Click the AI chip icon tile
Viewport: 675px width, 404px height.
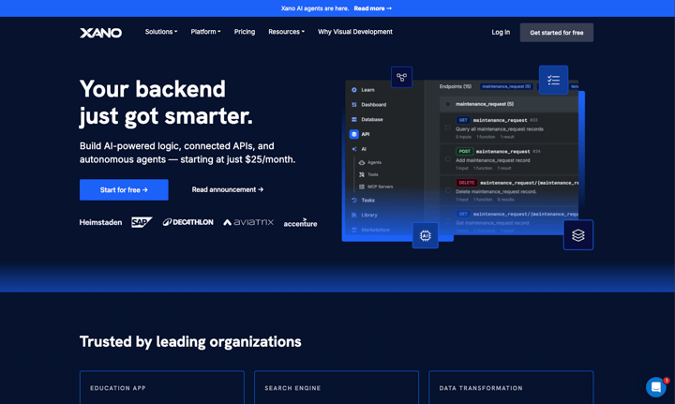[x=425, y=235]
